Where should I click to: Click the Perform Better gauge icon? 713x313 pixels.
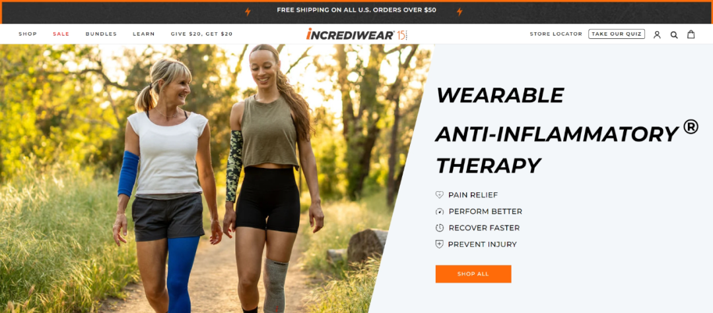click(439, 212)
